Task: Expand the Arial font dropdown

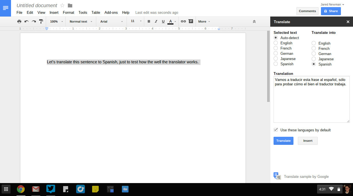Action: coord(111,21)
